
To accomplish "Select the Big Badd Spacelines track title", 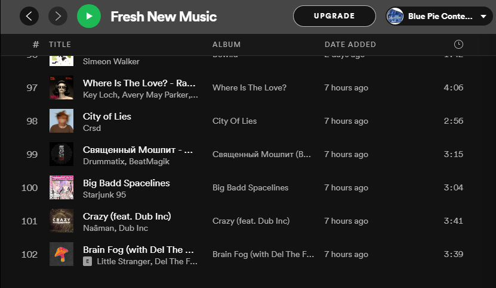I will (x=126, y=183).
